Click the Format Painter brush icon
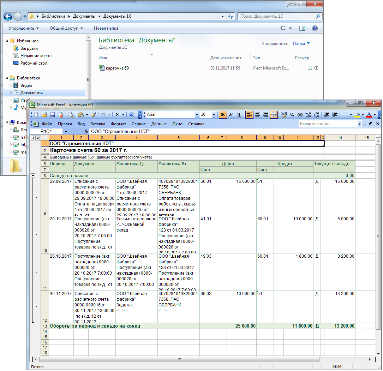 point(93,115)
